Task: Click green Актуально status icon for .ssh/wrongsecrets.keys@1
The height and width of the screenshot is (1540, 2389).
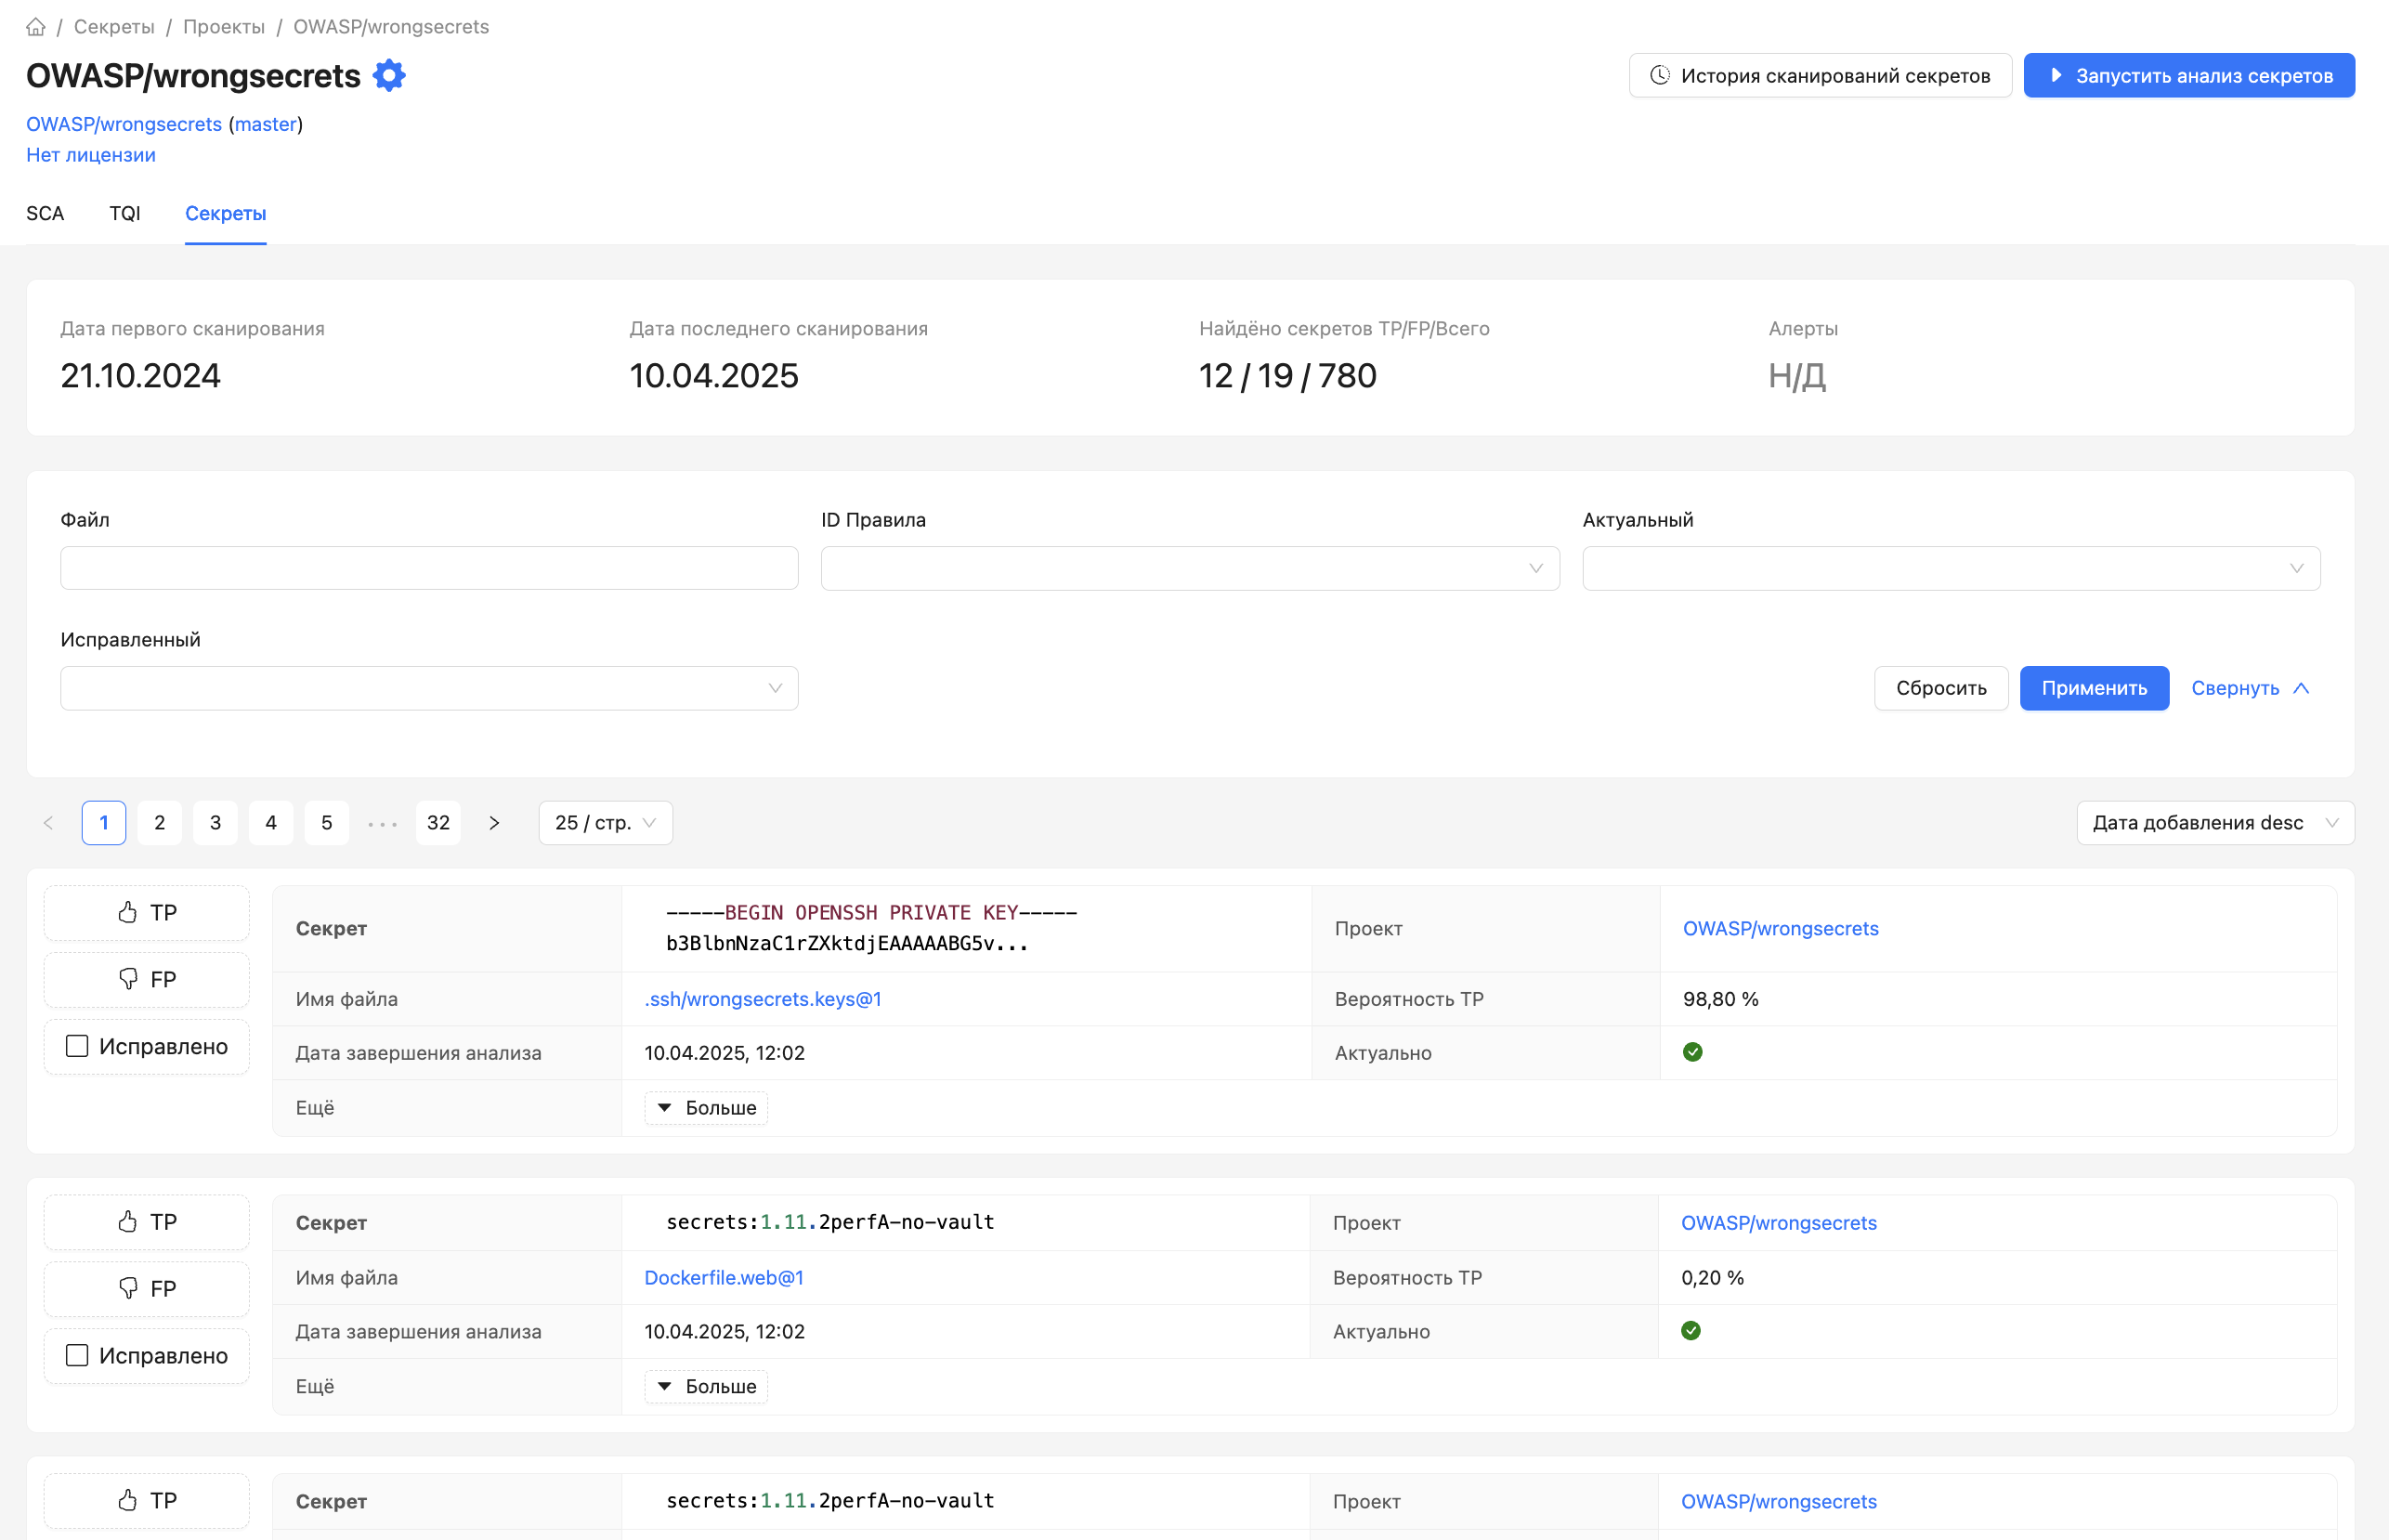Action: click(x=1692, y=1052)
